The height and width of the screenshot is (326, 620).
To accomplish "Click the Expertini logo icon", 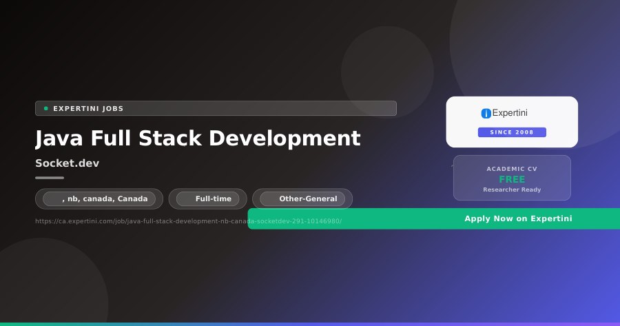I will pyautogui.click(x=486, y=114).
